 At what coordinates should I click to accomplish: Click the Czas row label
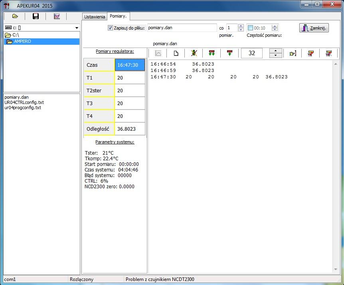[x=99, y=65]
